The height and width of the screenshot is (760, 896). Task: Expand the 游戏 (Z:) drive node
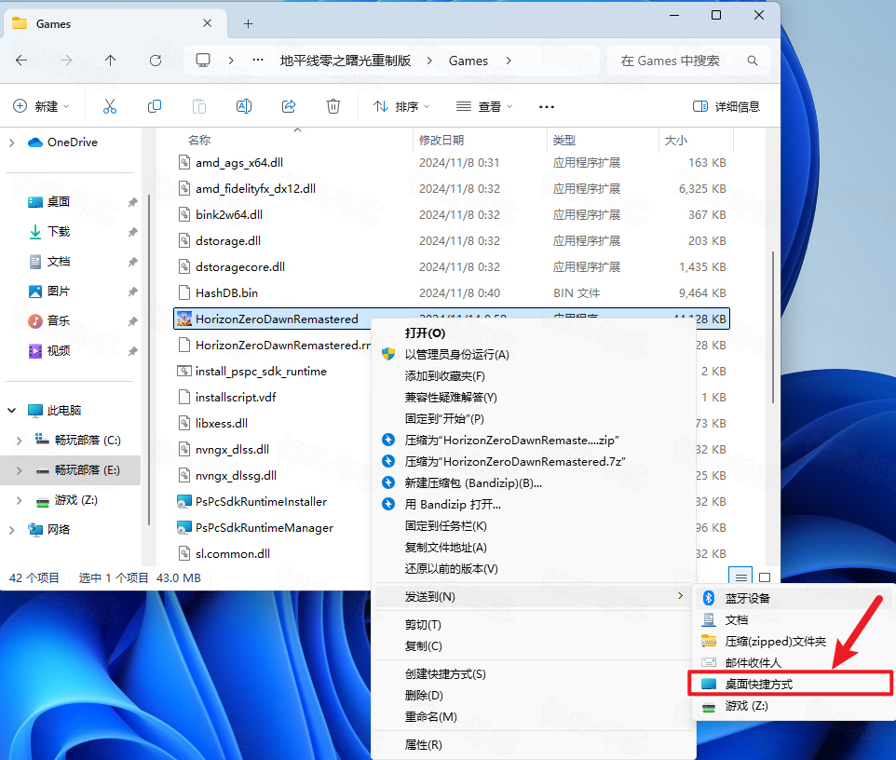pyautogui.click(x=20, y=500)
